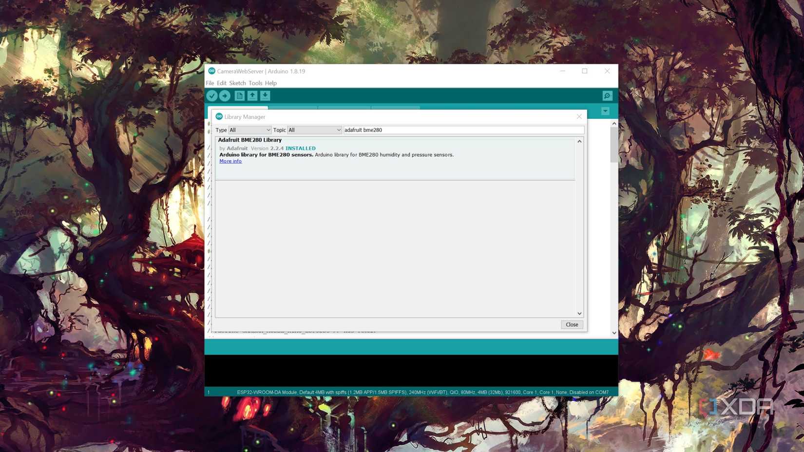Screen dimensions: 804x452
Task: Click More info for Adafruit BME280 Library
Action: pyautogui.click(x=230, y=161)
